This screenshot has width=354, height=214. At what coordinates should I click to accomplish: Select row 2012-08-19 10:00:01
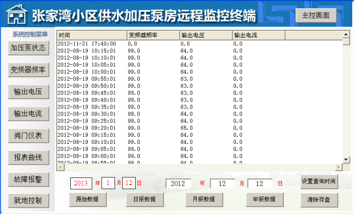pos(199,72)
